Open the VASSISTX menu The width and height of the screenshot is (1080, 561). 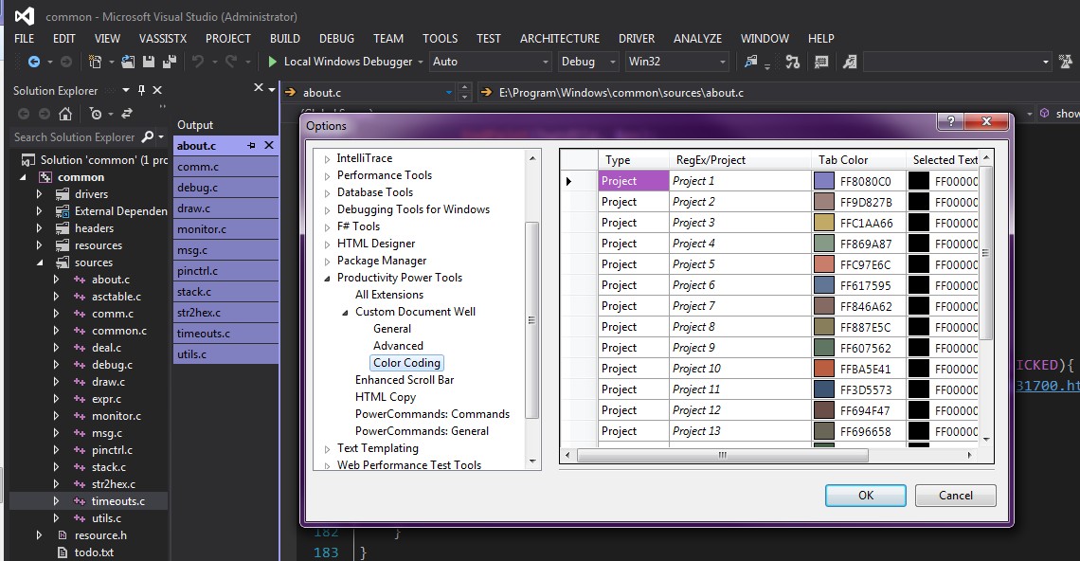(163, 39)
